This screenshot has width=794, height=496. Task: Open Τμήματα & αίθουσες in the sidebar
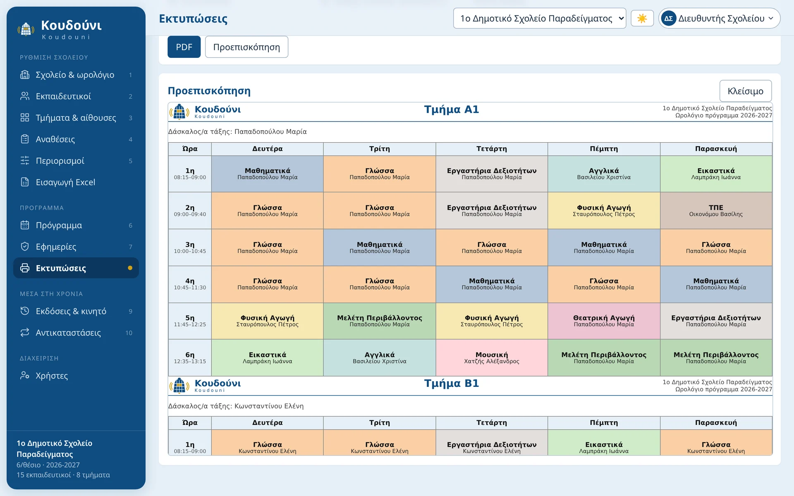[76, 118]
